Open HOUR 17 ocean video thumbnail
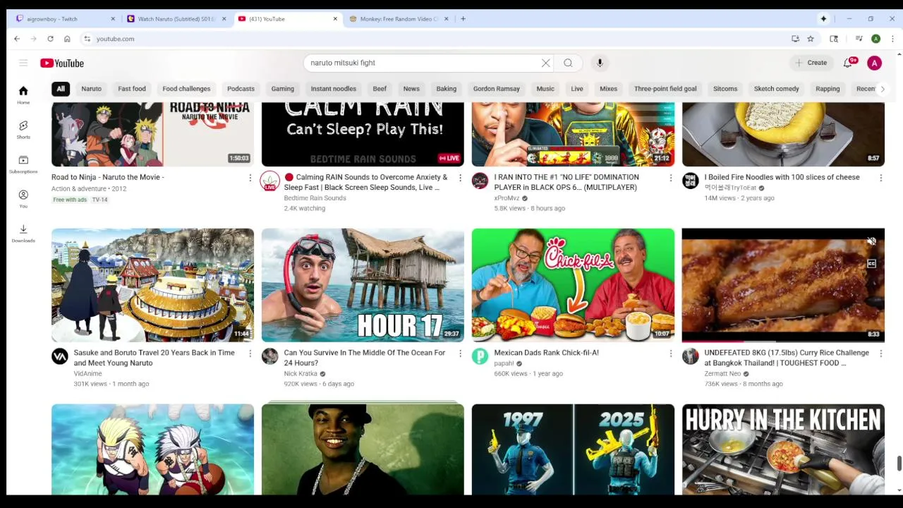 click(363, 285)
